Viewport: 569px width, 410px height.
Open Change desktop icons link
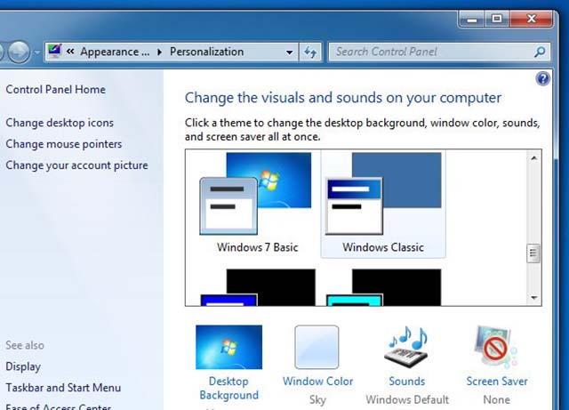60,123
